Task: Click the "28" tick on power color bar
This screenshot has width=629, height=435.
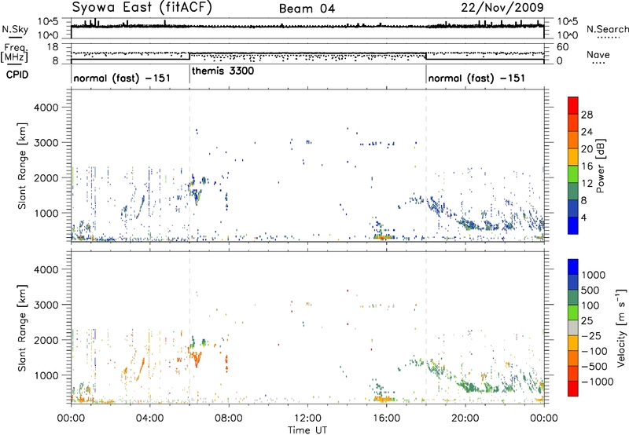Action: (x=587, y=115)
